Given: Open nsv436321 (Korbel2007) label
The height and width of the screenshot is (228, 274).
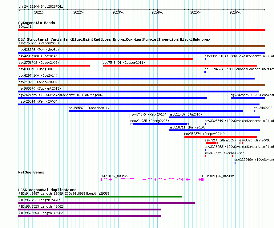Looking at the screenshot, I should point(225,153).
